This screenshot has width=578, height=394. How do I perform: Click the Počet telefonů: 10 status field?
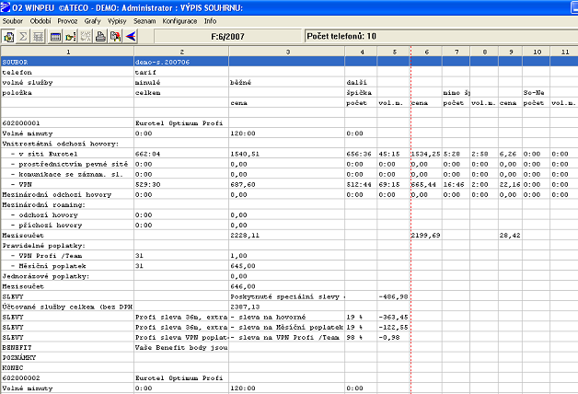point(441,37)
